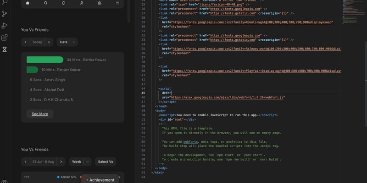Open Extensions view in activity bar

[5, 38]
